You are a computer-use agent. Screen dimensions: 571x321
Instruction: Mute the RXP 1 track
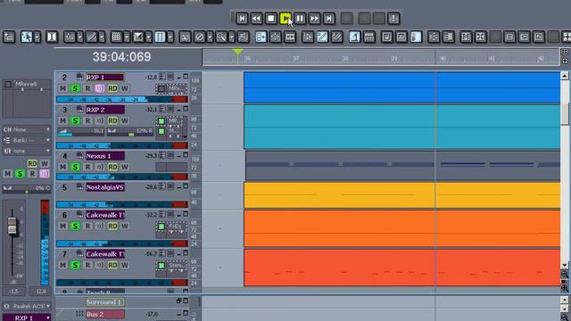coord(62,88)
